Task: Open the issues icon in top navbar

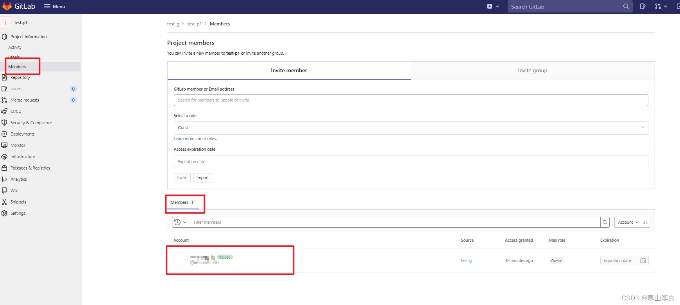Action: click(x=642, y=7)
